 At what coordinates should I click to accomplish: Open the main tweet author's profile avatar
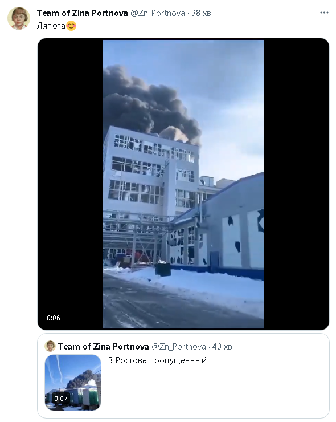pyautogui.click(x=19, y=18)
